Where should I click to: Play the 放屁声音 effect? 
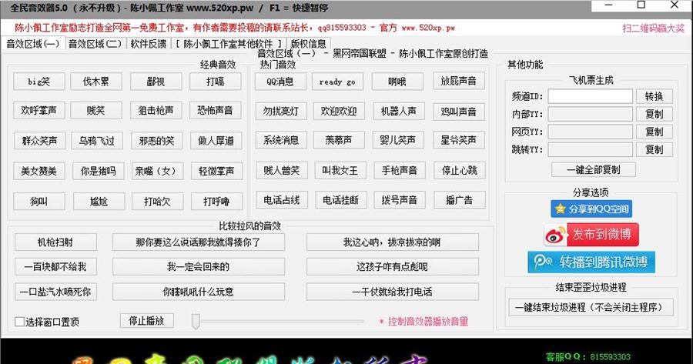click(x=459, y=81)
